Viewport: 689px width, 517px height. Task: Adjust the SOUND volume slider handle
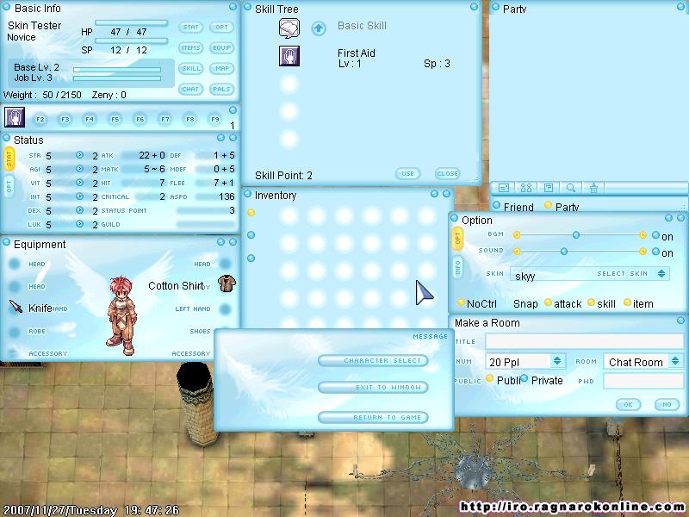tap(564, 252)
